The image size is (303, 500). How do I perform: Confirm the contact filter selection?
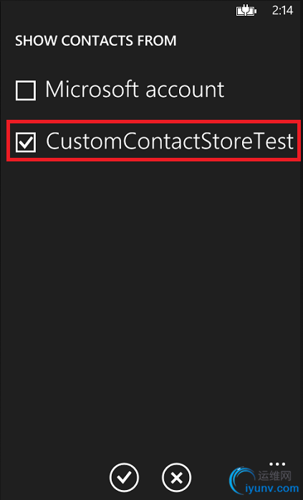[x=124, y=478]
